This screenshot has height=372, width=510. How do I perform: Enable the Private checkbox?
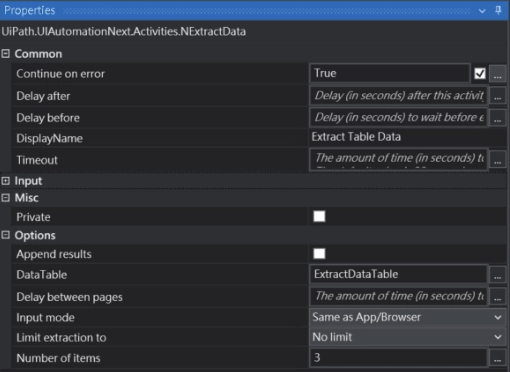[x=319, y=217]
